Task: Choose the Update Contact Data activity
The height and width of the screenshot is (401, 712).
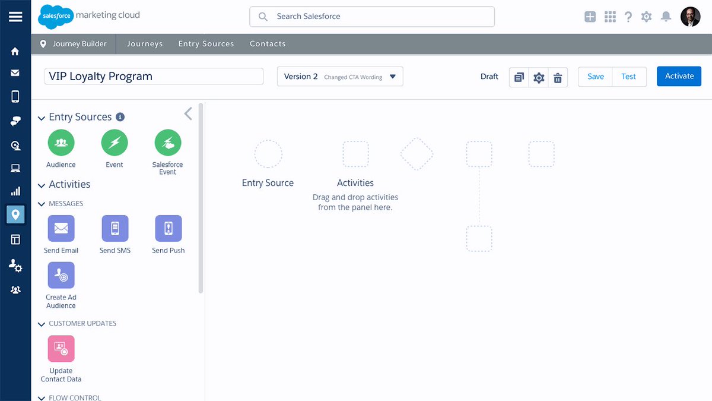Action: click(x=61, y=349)
